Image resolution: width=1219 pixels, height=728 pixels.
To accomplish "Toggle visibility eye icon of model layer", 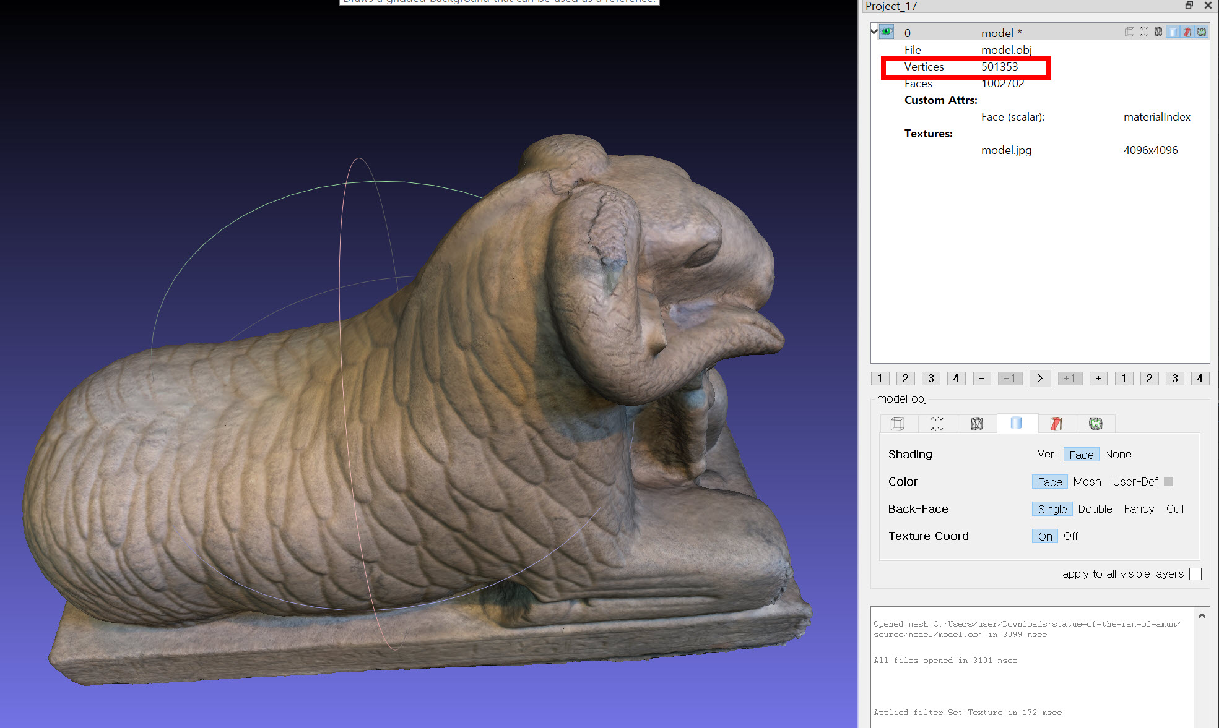I will [887, 32].
